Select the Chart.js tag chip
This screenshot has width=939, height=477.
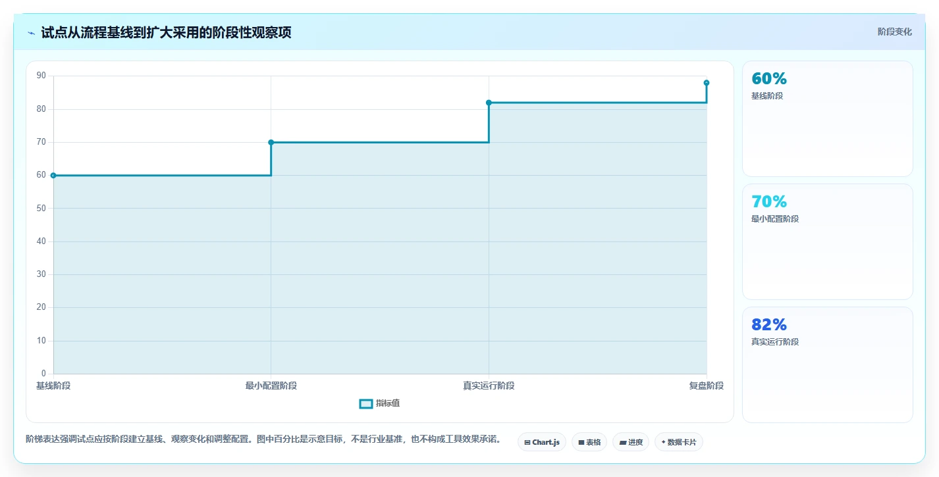click(x=542, y=442)
